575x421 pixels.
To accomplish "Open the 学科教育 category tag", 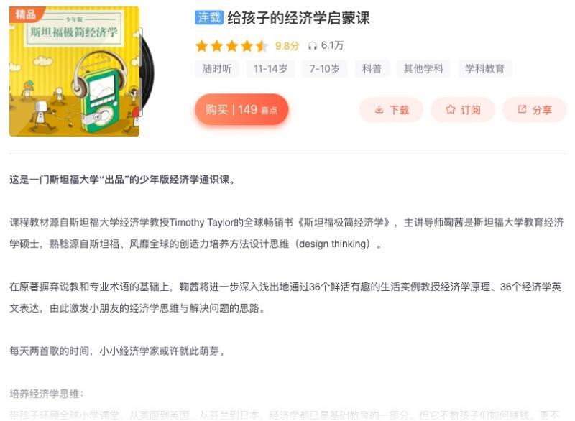I will (x=484, y=68).
